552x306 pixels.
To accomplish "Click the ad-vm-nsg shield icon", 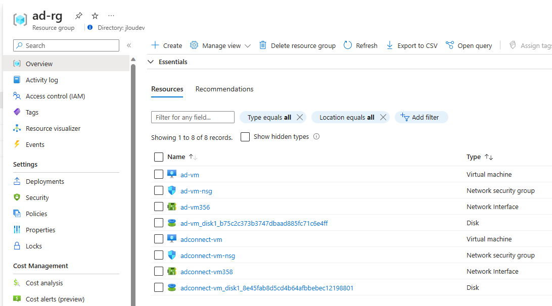I will [x=172, y=191].
